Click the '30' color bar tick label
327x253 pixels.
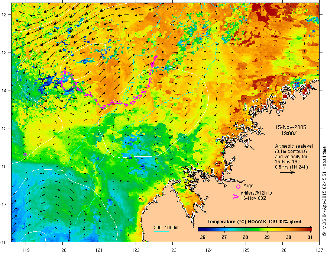288,237
